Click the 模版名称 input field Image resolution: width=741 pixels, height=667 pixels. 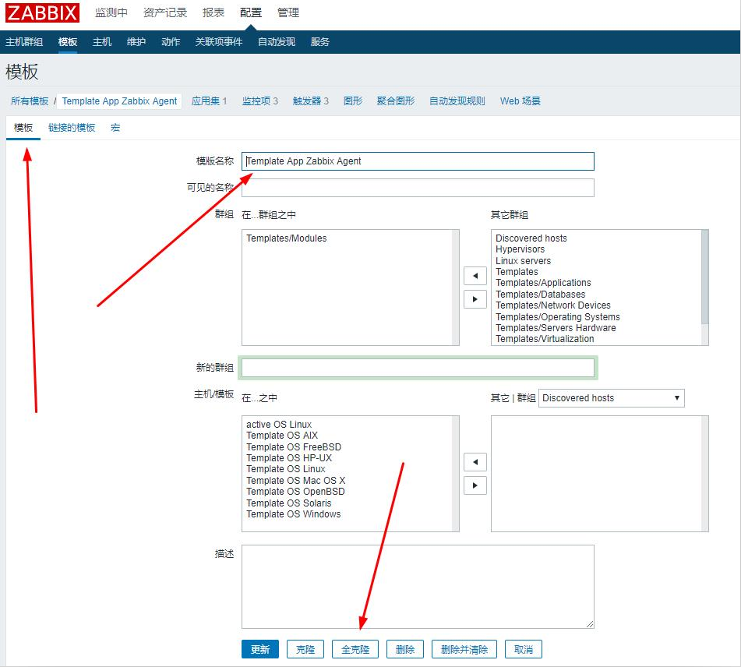point(418,161)
